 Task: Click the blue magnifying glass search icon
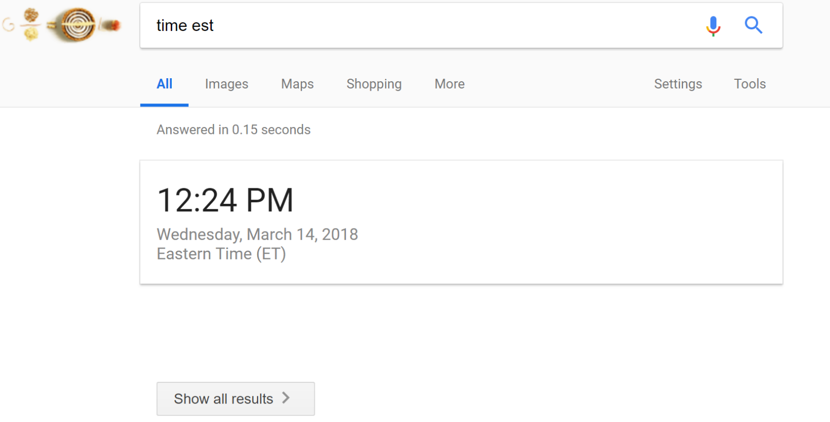[x=753, y=25]
